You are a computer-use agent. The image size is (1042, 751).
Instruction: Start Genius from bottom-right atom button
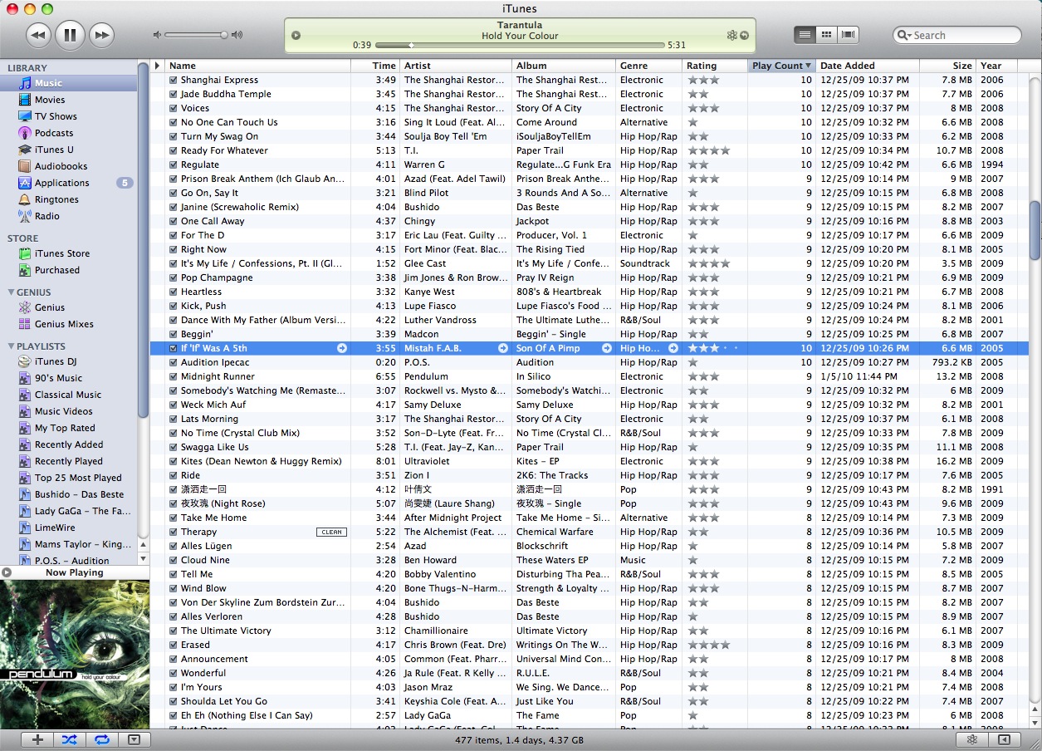tap(972, 739)
